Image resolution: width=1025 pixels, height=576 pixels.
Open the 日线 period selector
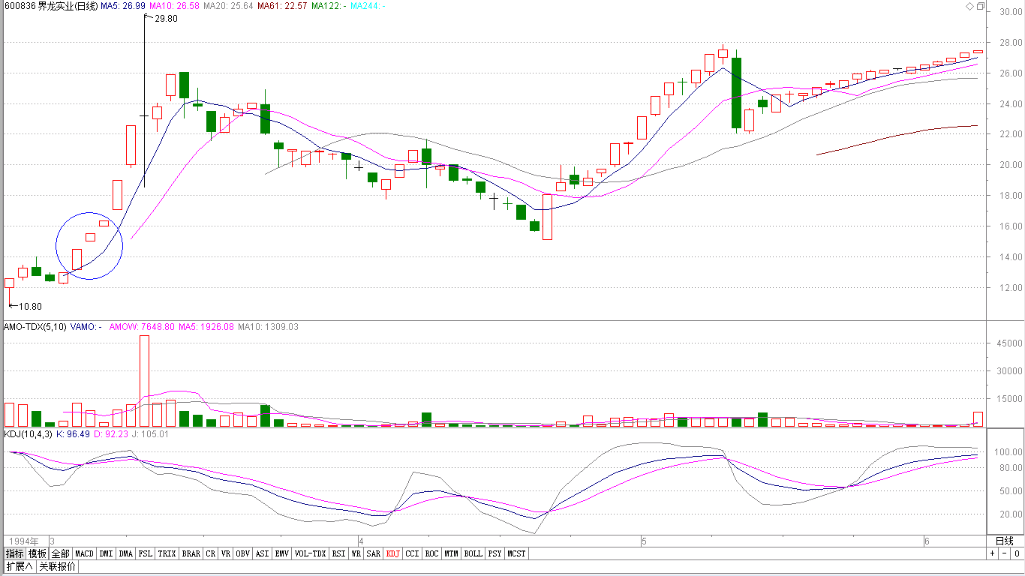[1004, 541]
